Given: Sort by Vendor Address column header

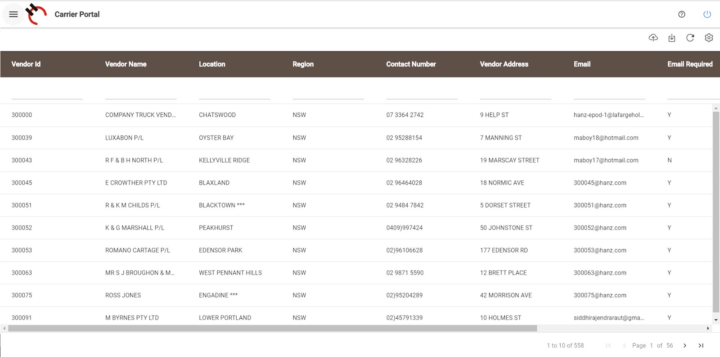Looking at the screenshot, I should point(504,64).
